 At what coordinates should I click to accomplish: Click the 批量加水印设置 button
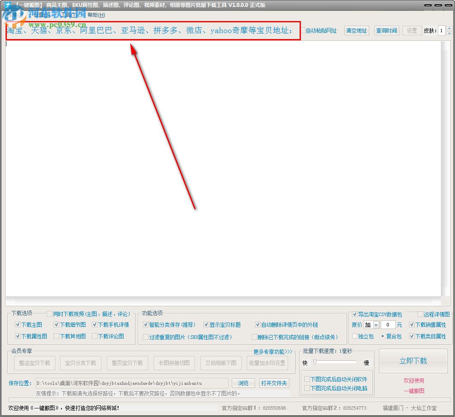click(267, 363)
